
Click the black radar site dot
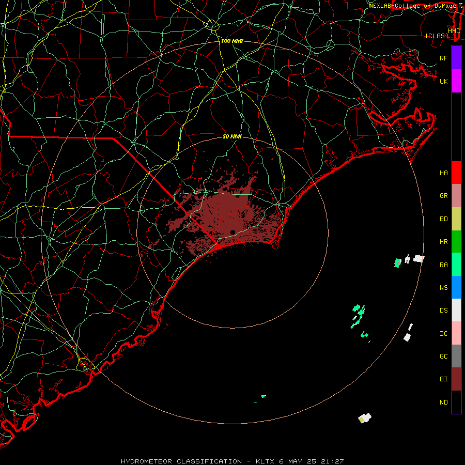point(233,232)
